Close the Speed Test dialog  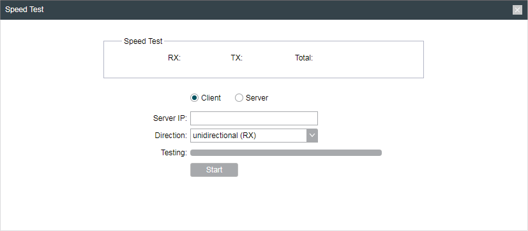pos(517,10)
